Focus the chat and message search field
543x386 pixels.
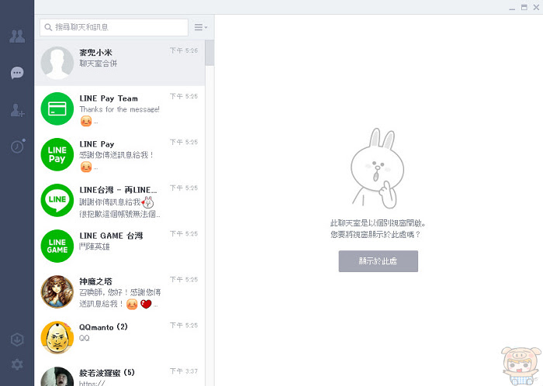[x=114, y=27]
